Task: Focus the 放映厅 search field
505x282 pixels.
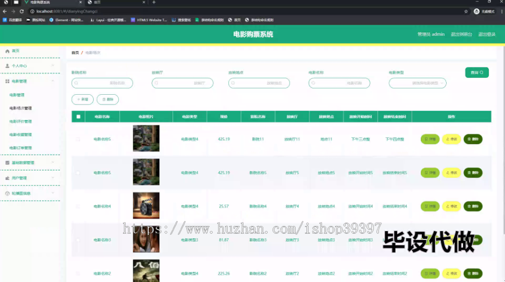Action: click(x=182, y=83)
